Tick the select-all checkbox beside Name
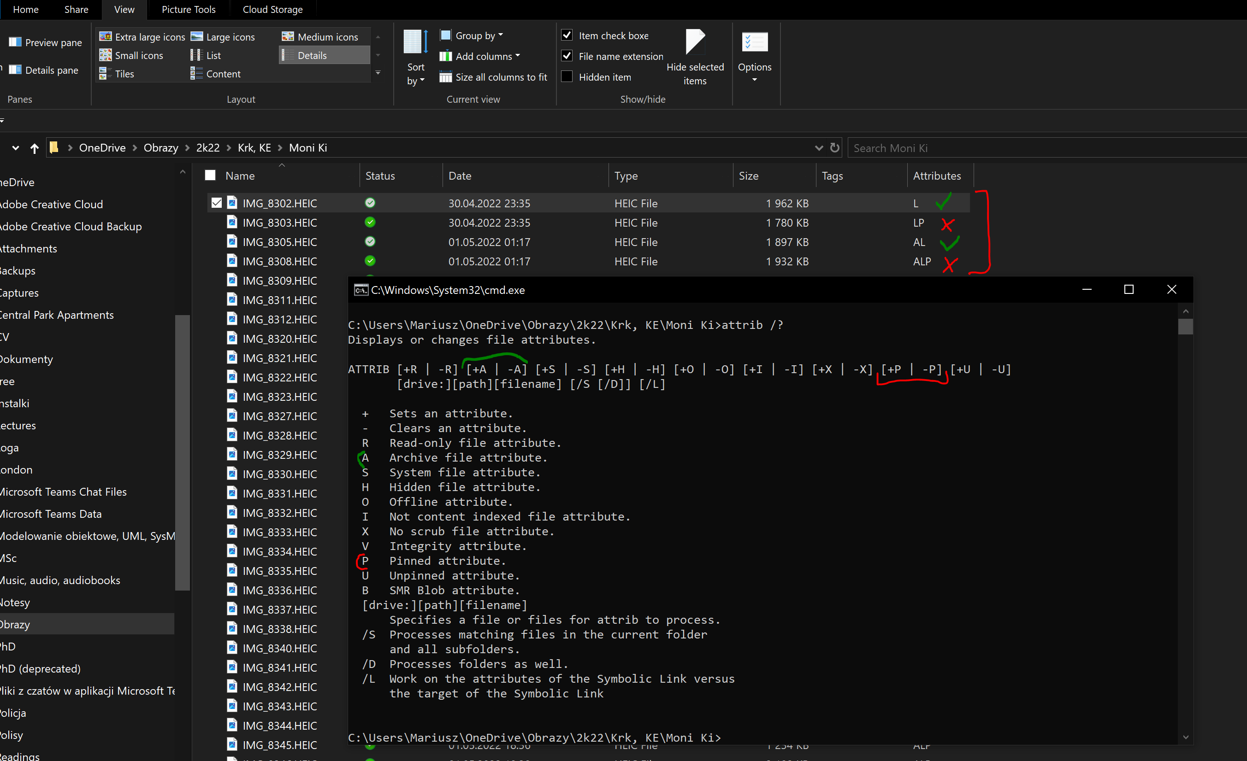The image size is (1247, 761). pos(210,175)
